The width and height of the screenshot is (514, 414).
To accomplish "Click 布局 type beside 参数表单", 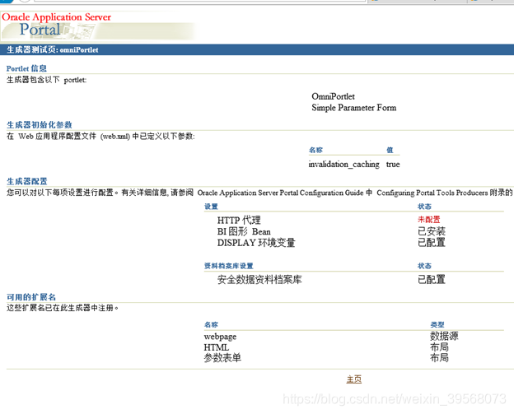I will pyautogui.click(x=439, y=358).
